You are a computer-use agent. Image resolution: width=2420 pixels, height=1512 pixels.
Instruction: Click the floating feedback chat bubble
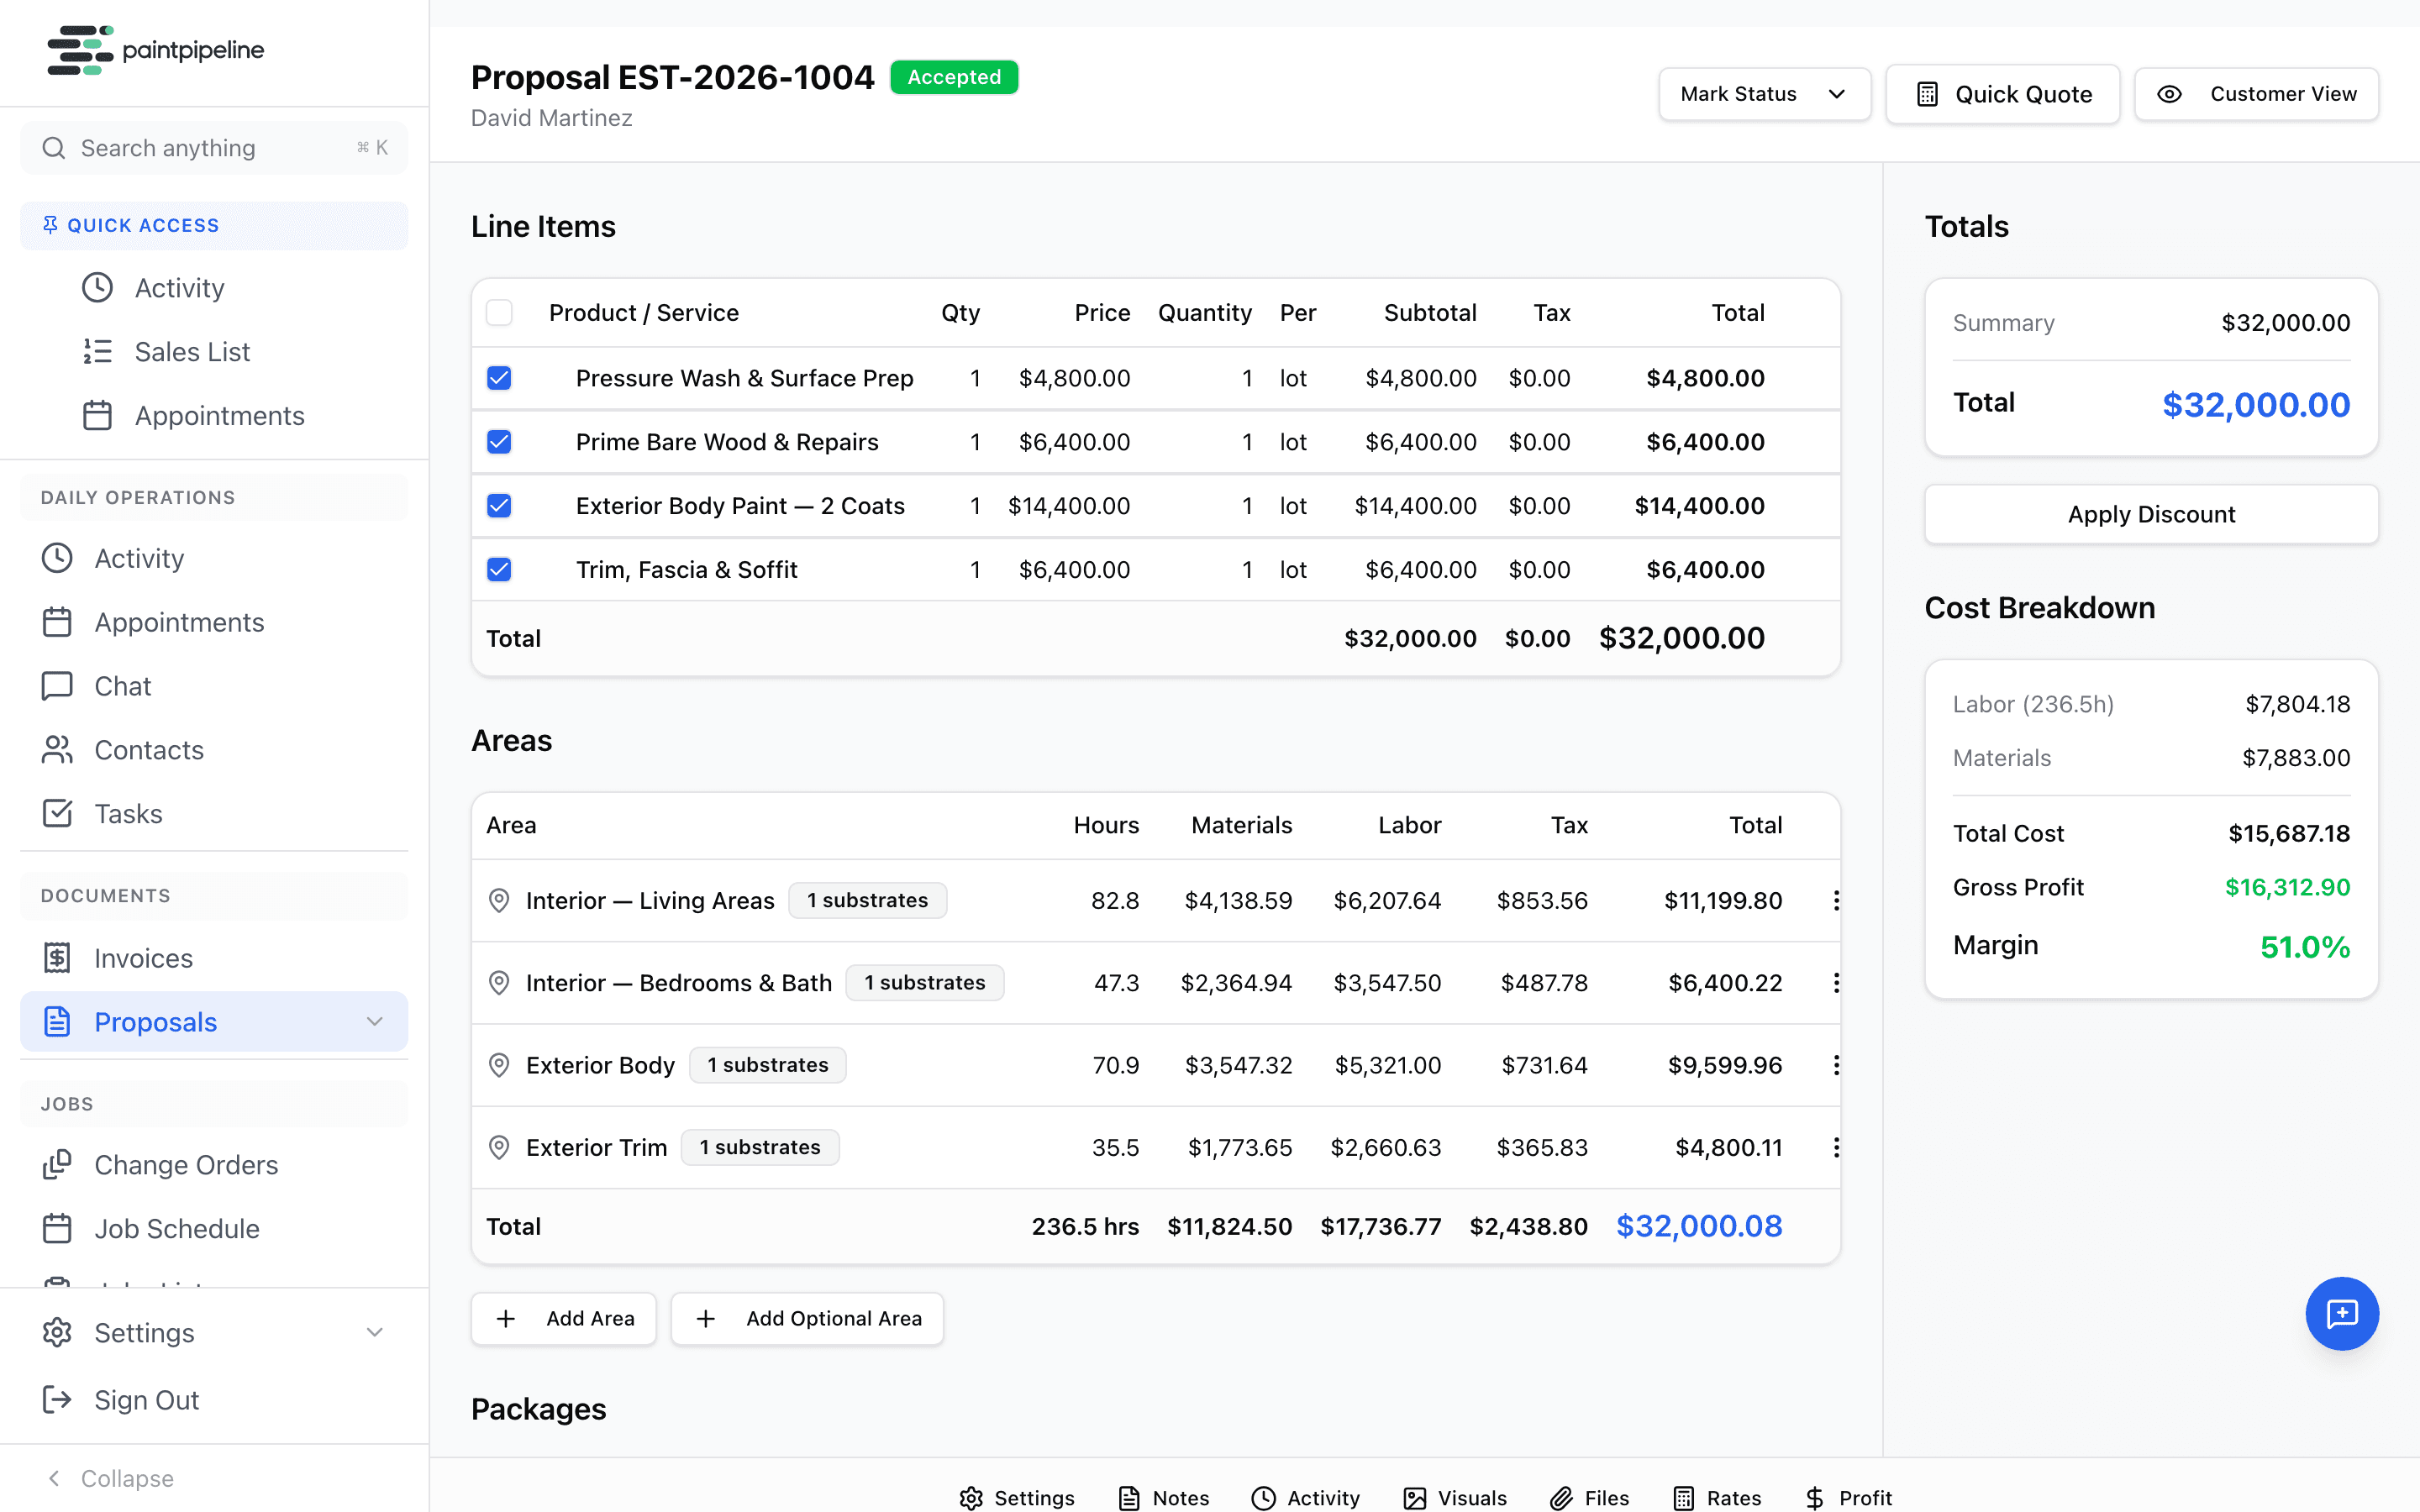pyautogui.click(x=2342, y=1313)
